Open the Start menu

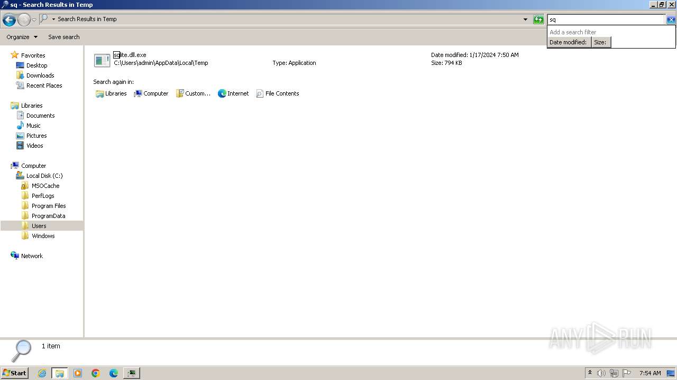[x=14, y=373]
